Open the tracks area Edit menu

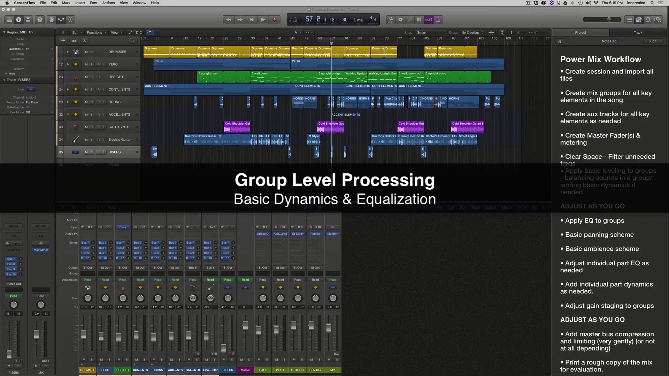[77, 32]
